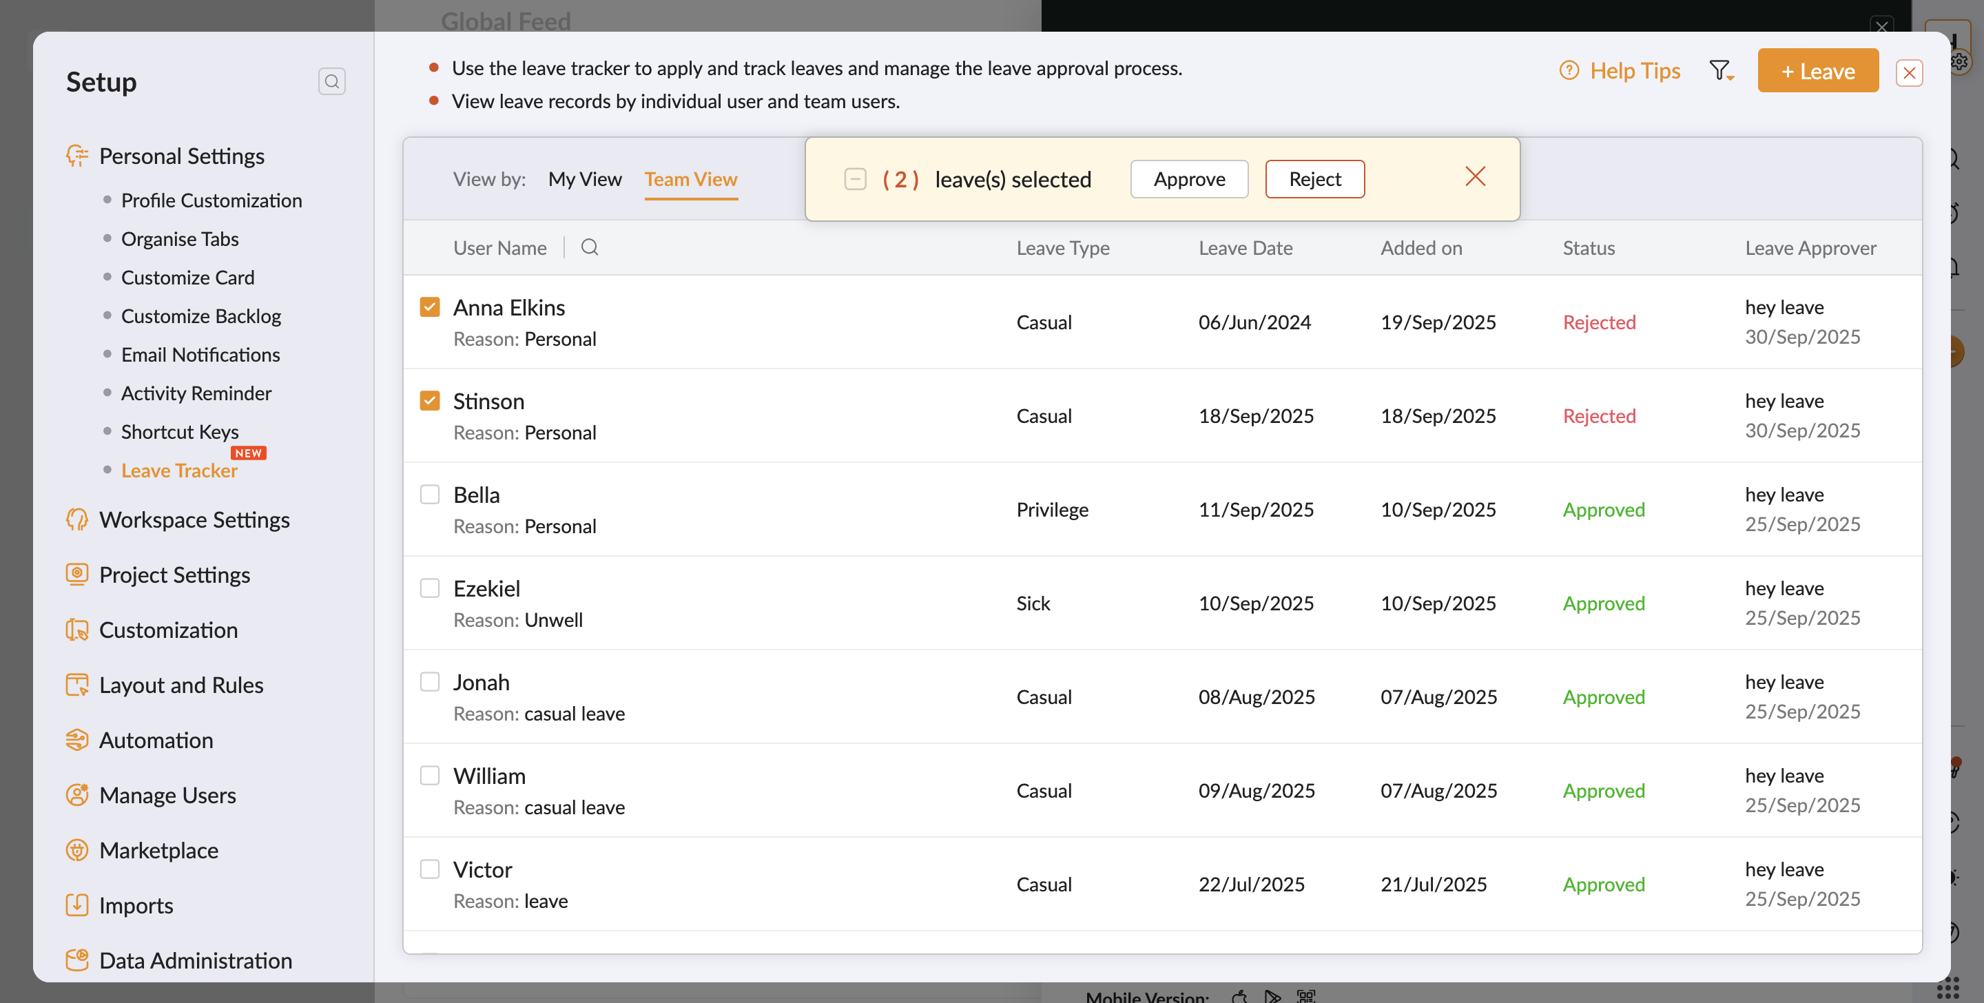The image size is (1984, 1003).
Task: Dismiss the leave selection bar with X
Action: click(x=1475, y=177)
